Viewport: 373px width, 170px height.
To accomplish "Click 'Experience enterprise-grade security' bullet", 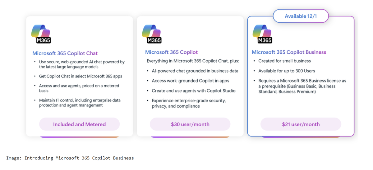I will (x=188, y=103).
